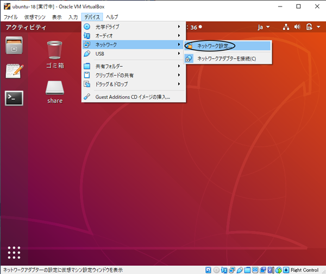Select the オーディオ menu entry
This screenshot has width=326, height=274.
(134, 36)
